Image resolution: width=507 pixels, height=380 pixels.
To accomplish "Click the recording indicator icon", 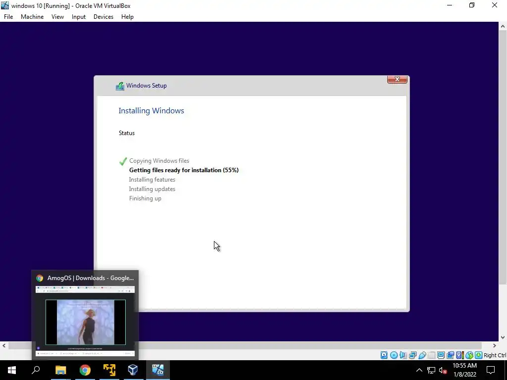I will click(450, 355).
